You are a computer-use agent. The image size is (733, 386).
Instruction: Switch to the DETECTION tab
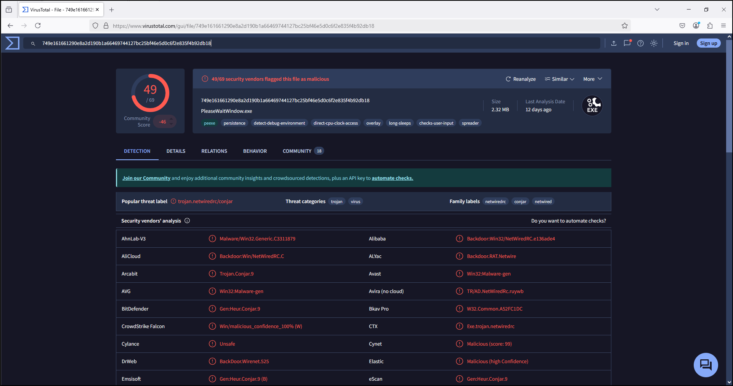[x=137, y=151]
